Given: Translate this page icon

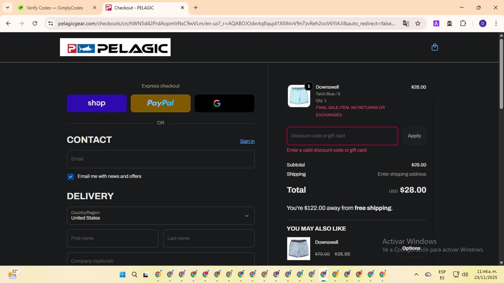Looking at the screenshot, I should coord(406,23).
